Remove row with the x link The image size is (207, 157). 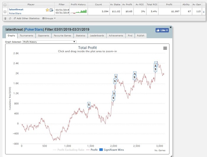[x=203, y=12]
